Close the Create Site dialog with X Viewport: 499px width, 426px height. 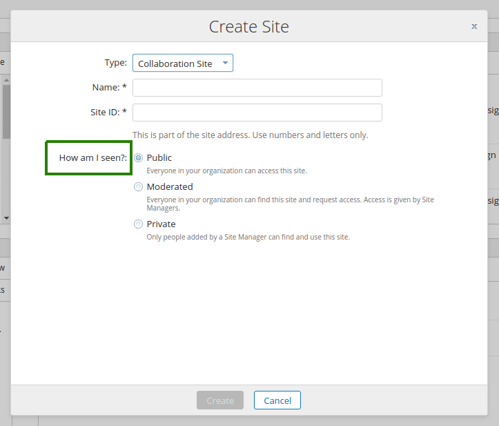(x=474, y=26)
